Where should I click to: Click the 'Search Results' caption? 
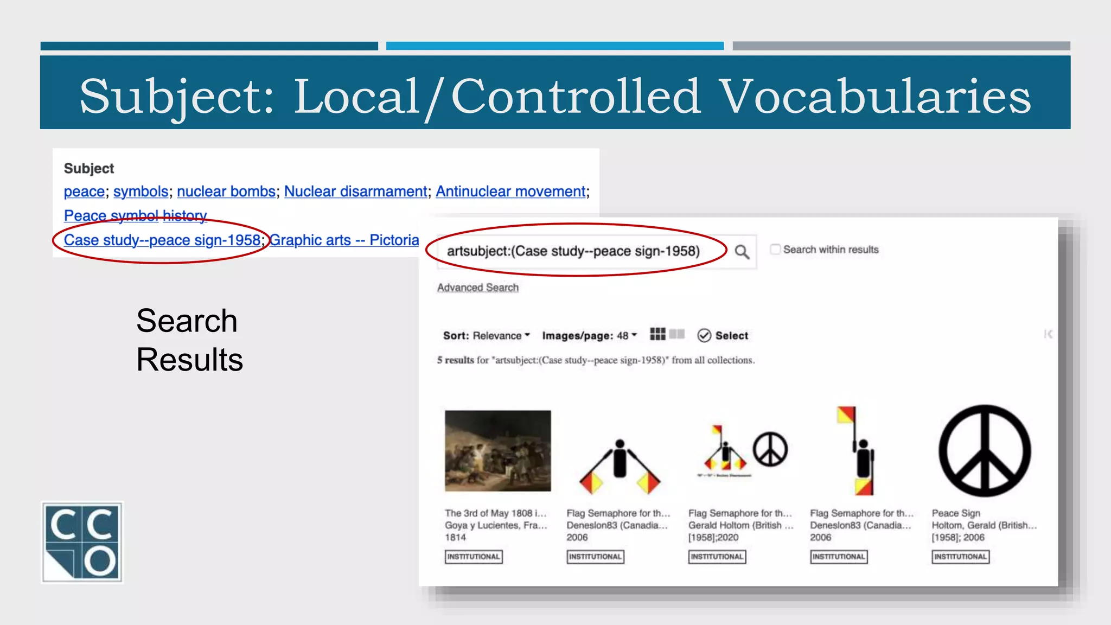[x=189, y=340]
